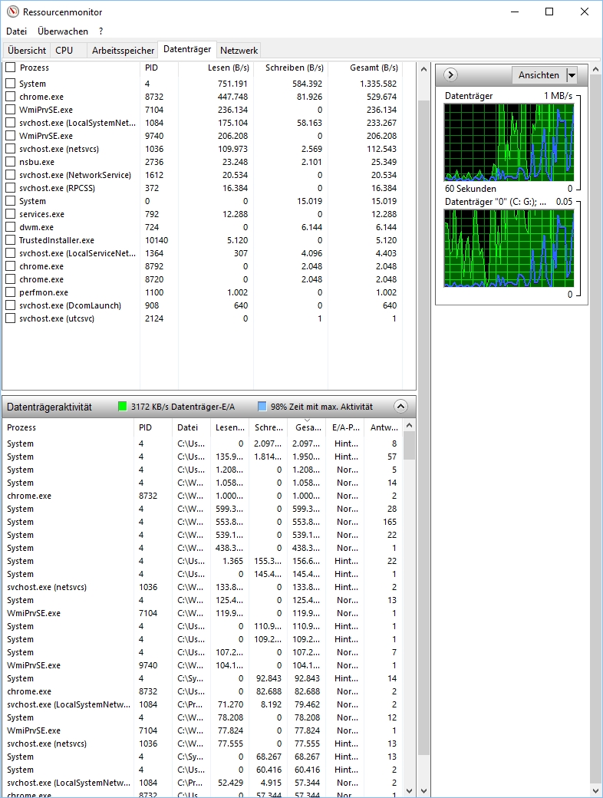Click the 60 Sekunden graph label
603x798 pixels.
[x=470, y=188]
